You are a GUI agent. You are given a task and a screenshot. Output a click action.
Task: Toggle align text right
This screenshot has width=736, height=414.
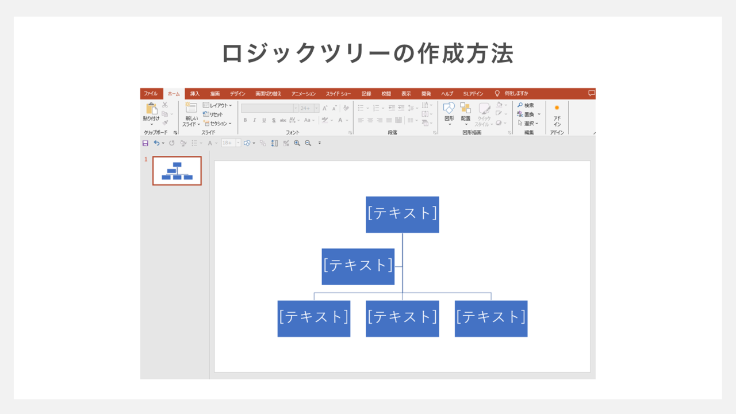(379, 120)
